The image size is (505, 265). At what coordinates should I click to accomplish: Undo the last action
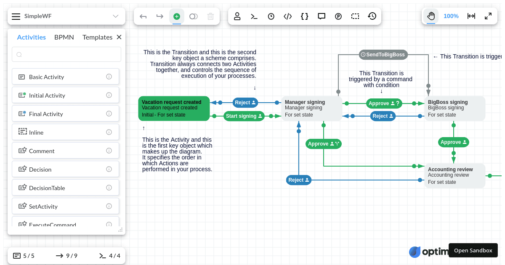click(143, 16)
